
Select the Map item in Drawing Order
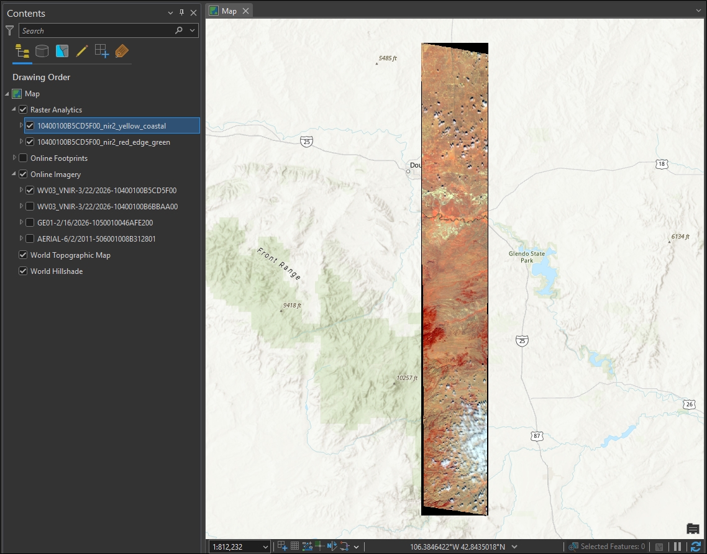coord(32,94)
